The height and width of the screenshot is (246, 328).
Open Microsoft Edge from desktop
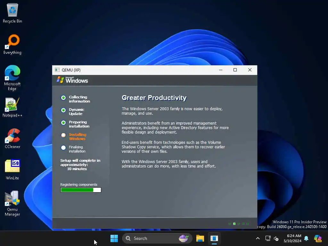point(12,78)
